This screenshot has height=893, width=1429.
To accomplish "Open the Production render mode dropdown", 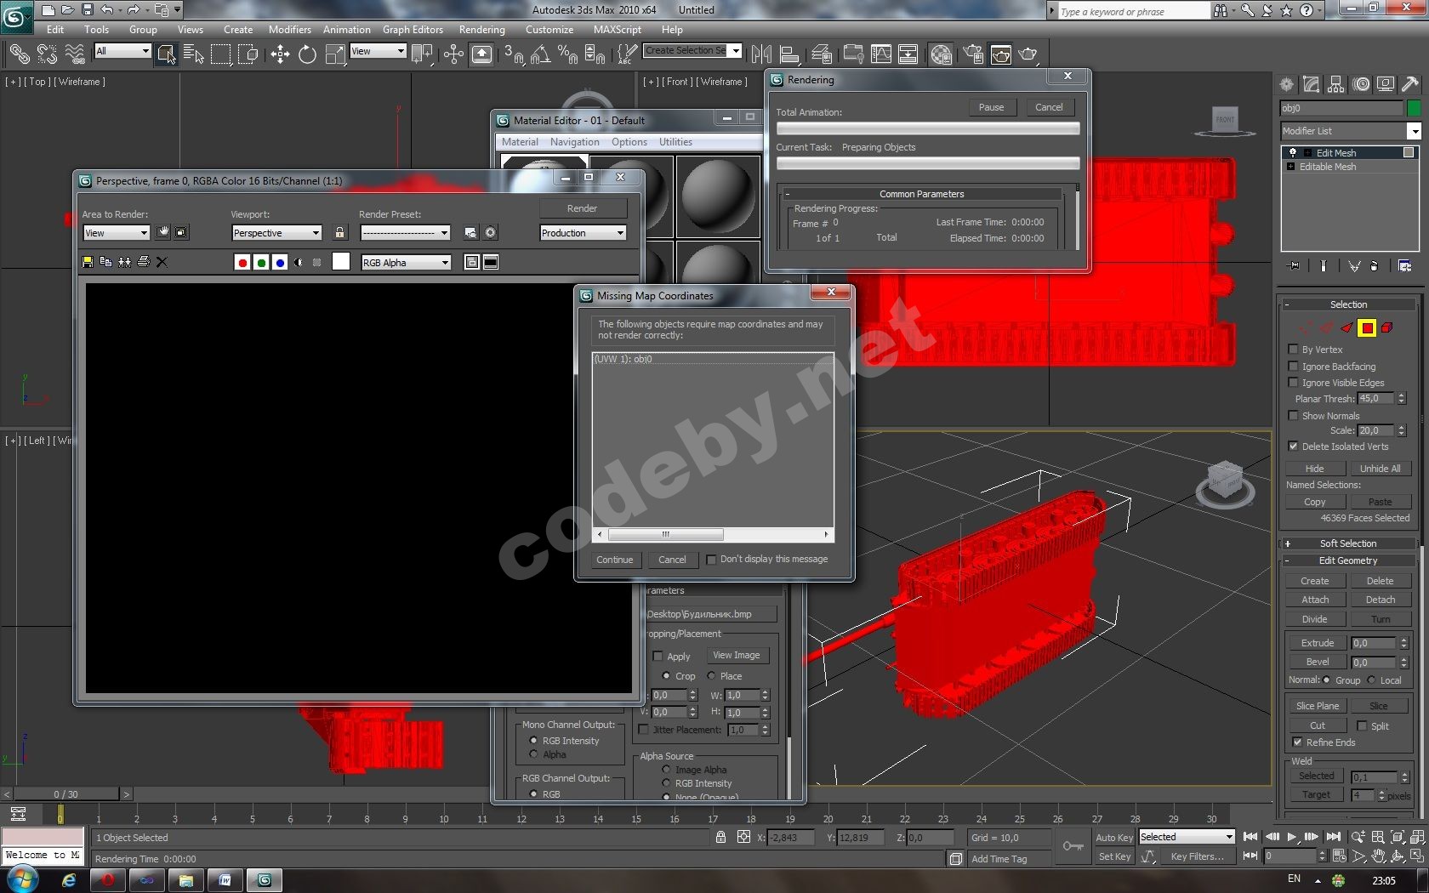I will [583, 232].
